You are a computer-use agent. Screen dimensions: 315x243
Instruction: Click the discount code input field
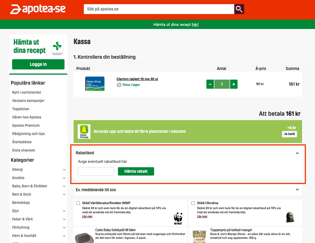click(x=96, y=171)
